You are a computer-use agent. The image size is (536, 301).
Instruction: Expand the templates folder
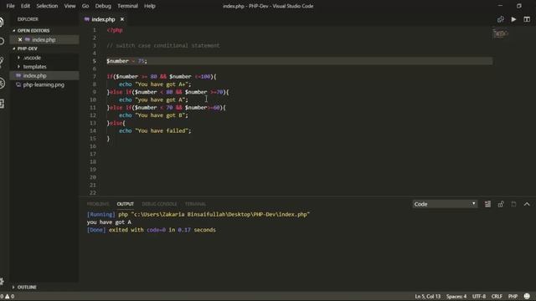[x=34, y=67]
